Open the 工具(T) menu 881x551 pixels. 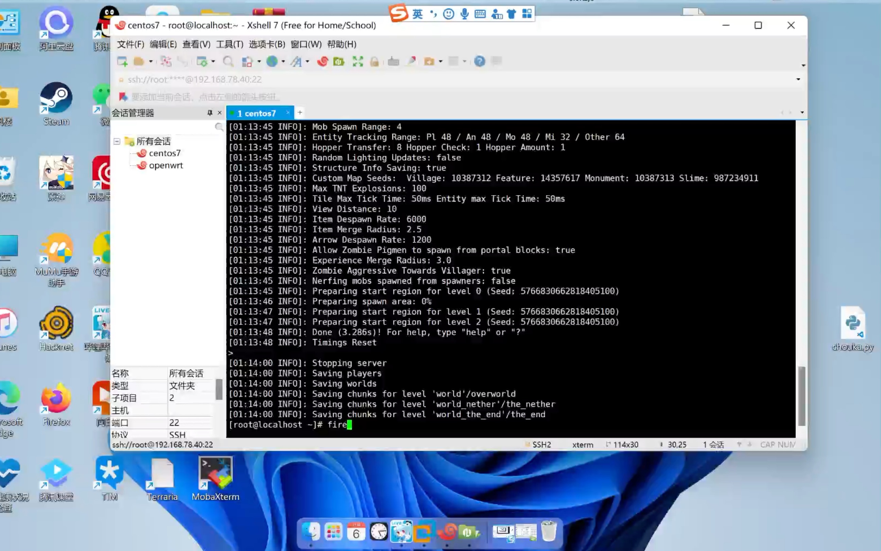pyautogui.click(x=229, y=44)
